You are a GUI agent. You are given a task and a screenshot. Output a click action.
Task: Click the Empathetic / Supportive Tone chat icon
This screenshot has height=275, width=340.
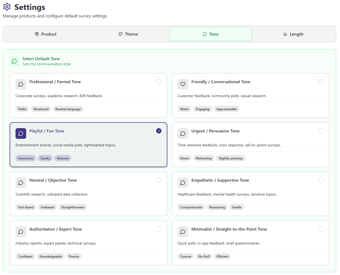point(183,183)
